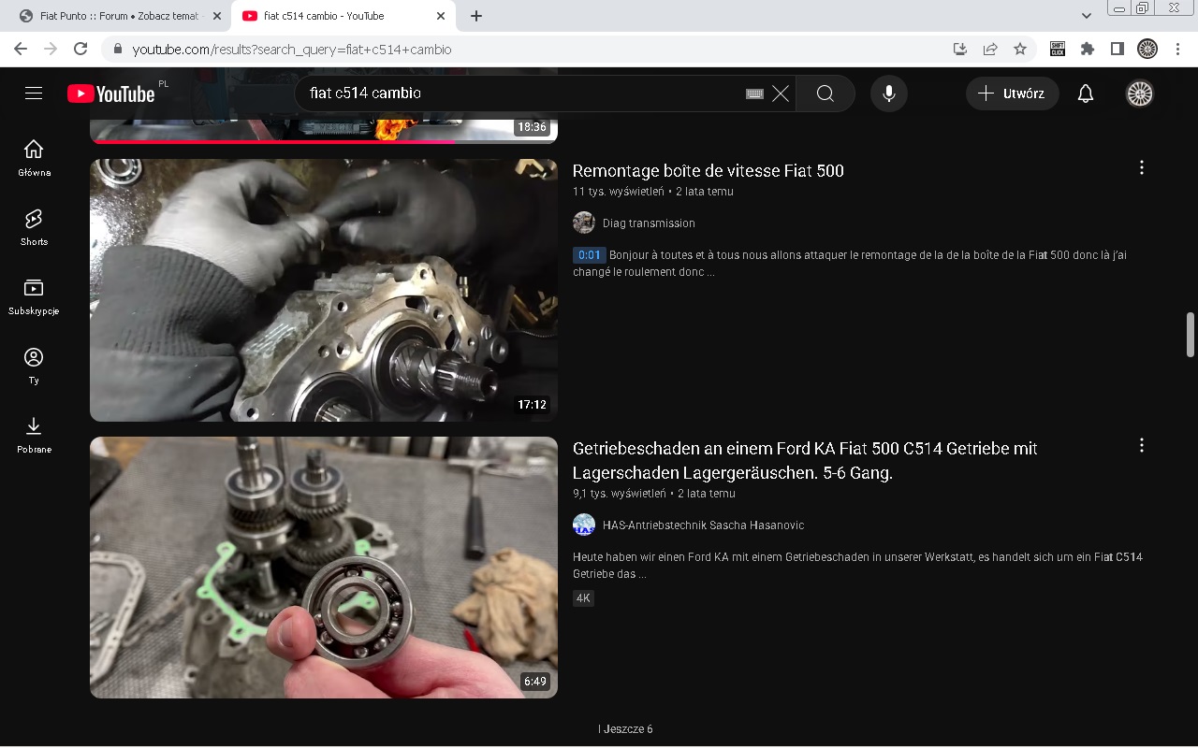The width and height of the screenshot is (1198, 748).
Task: Open the Pobrane downloads section
Action: 34,435
